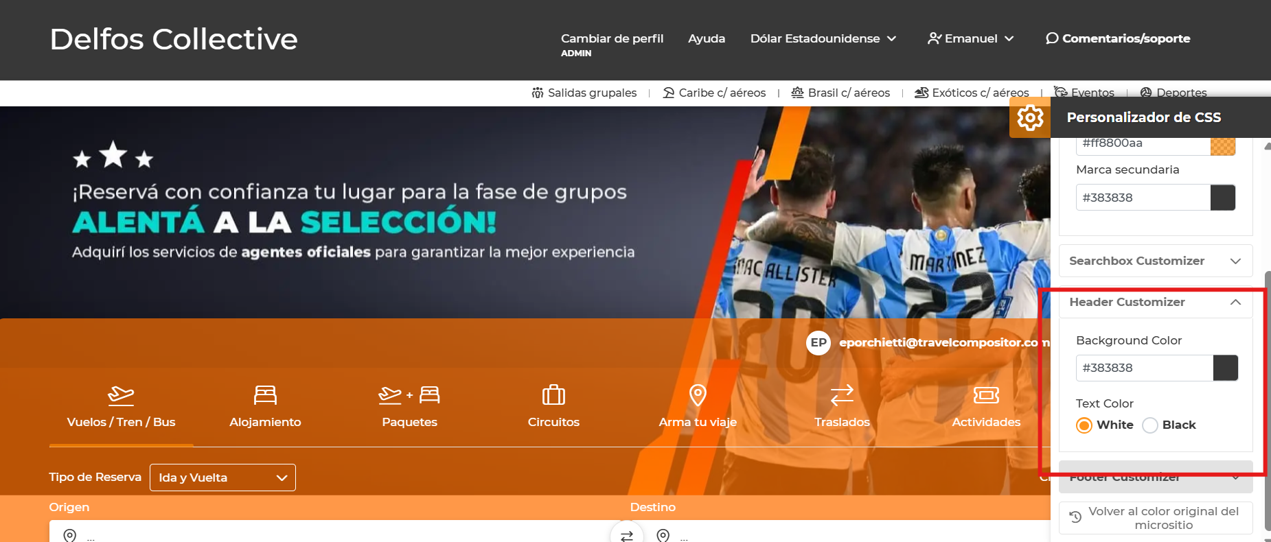Click the Vuelos / Tren / Bus plane icon

pyautogui.click(x=121, y=395)
